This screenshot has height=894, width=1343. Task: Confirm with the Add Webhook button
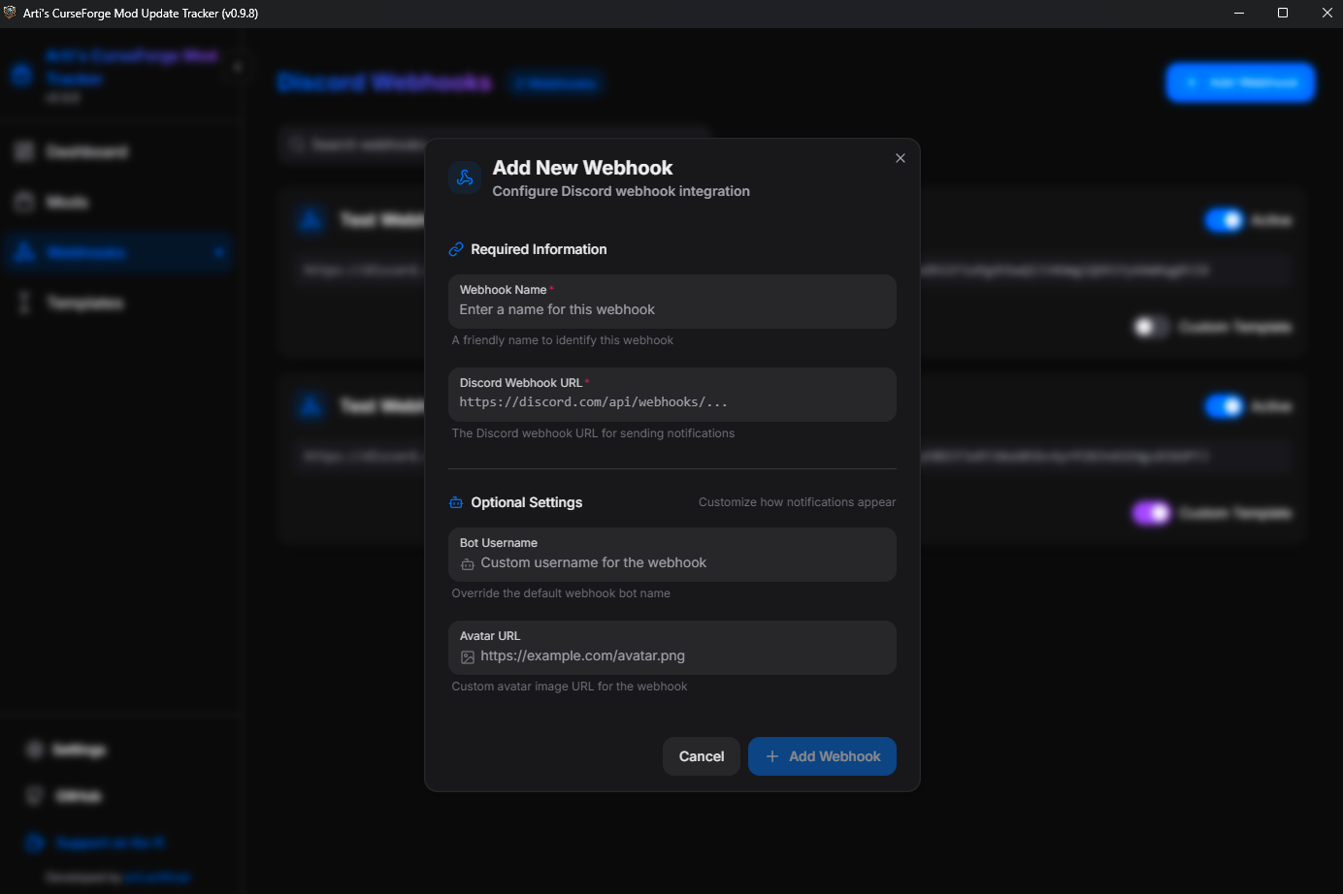pyautogui.click(x=822, y=756)
